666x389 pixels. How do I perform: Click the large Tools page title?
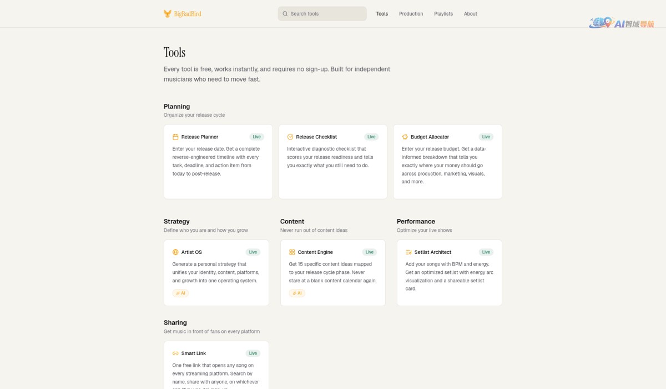pos(174,52)
